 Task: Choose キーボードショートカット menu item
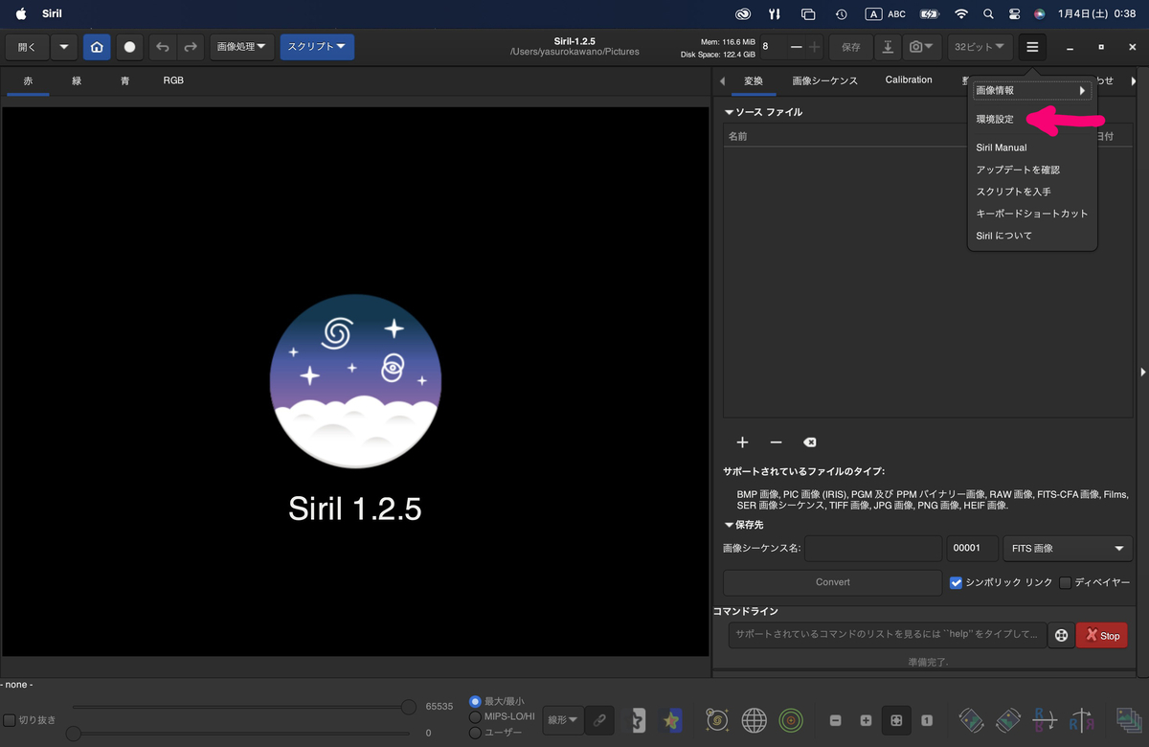coord(1032,214)
